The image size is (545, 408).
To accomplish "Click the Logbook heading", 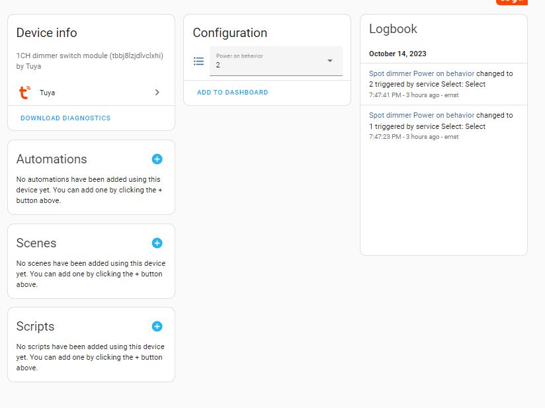I will click(x=394, y=28).
